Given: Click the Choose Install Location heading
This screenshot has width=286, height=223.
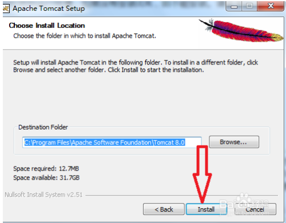Looking at the screenshot, I should pyautogui.click(x=47, y=26).
